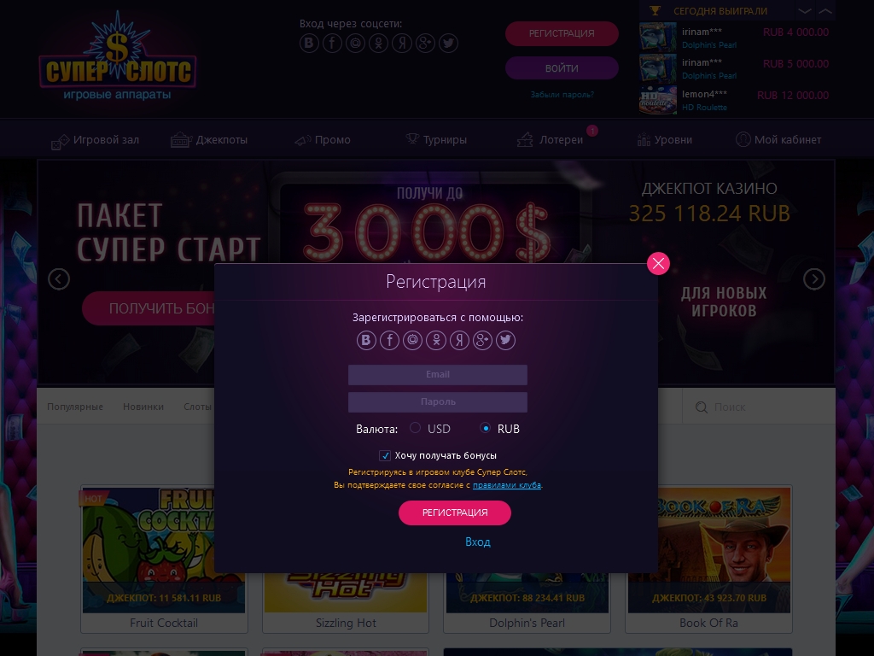
Task: Click the Google Plus icon in dialog
Action: coord(482,340)
